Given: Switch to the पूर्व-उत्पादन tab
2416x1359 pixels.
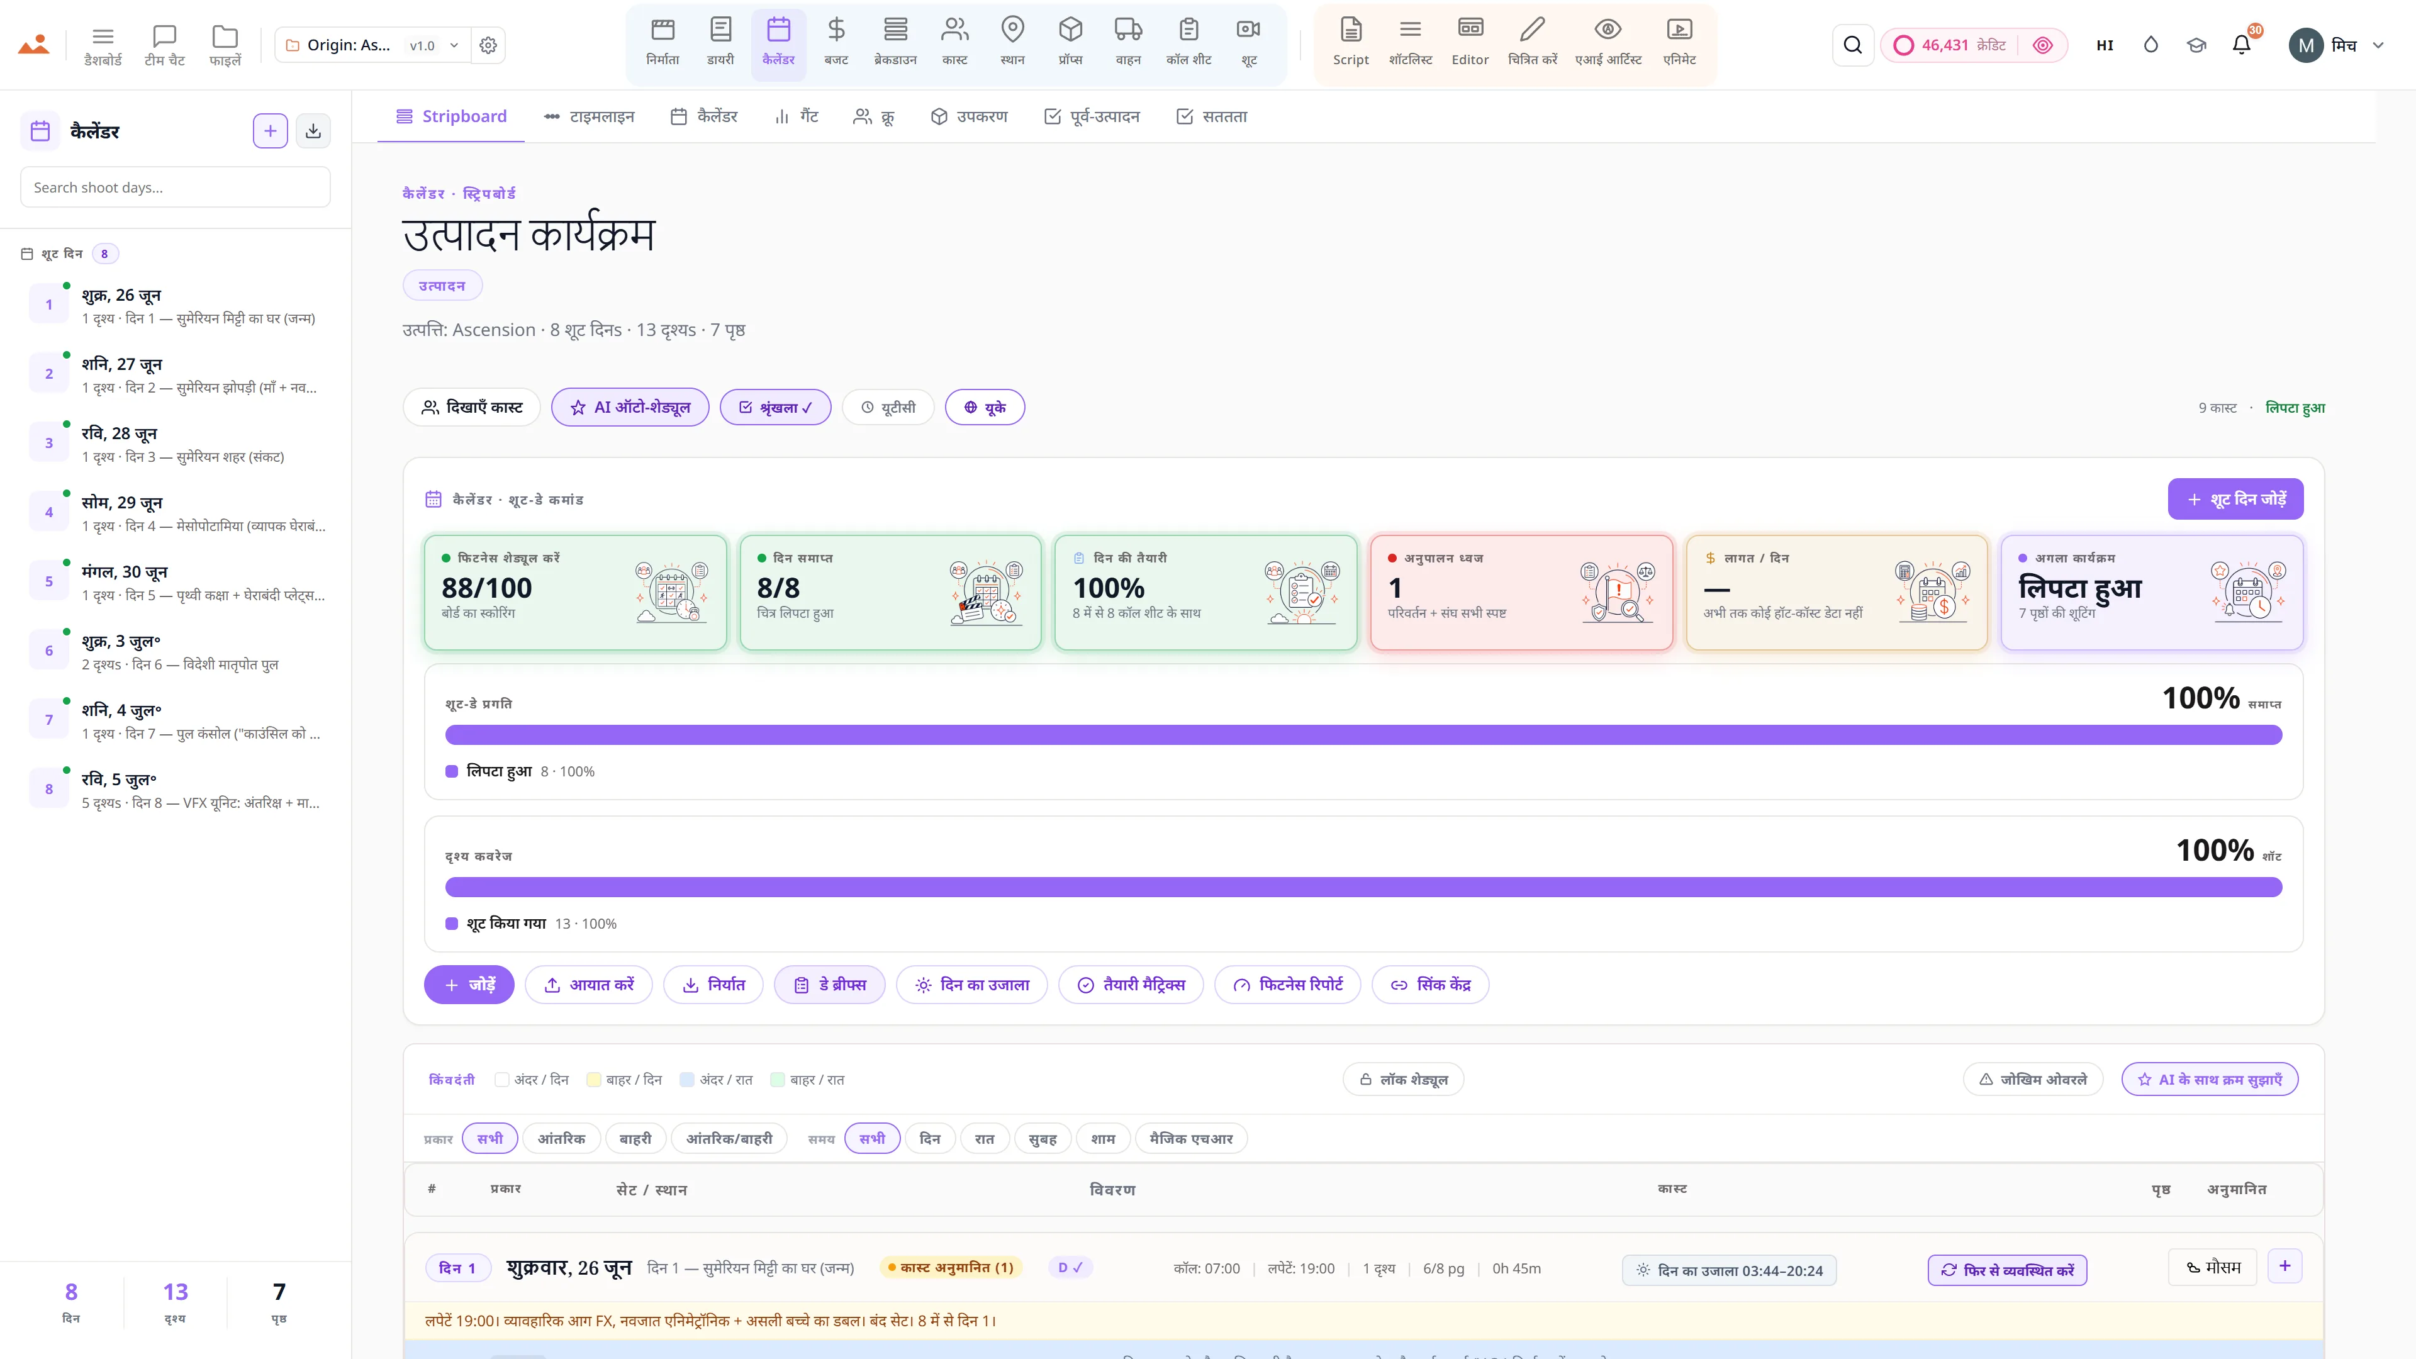Looking at the screenshot, I should pos(1092,116).
